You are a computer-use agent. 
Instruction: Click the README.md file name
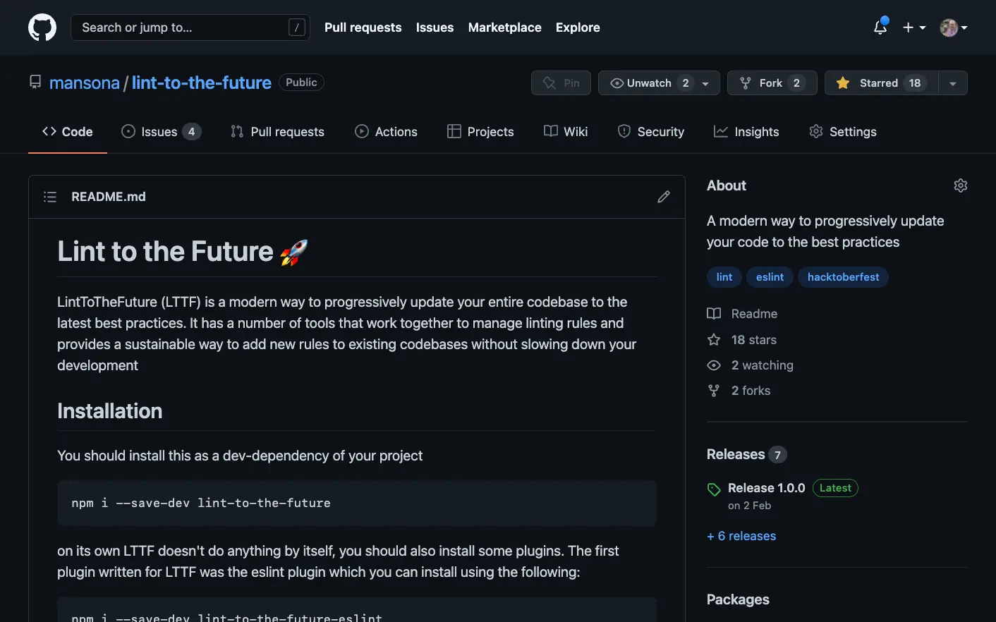pos(109,197)
